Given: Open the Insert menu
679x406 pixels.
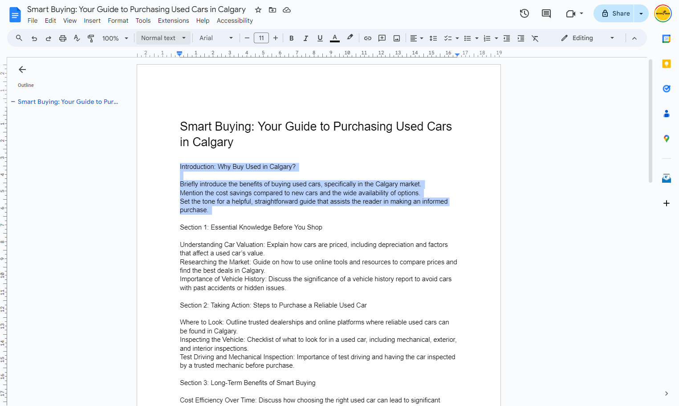Looking at the screenshot, I should pyautogui.click(x=92, y=21).
